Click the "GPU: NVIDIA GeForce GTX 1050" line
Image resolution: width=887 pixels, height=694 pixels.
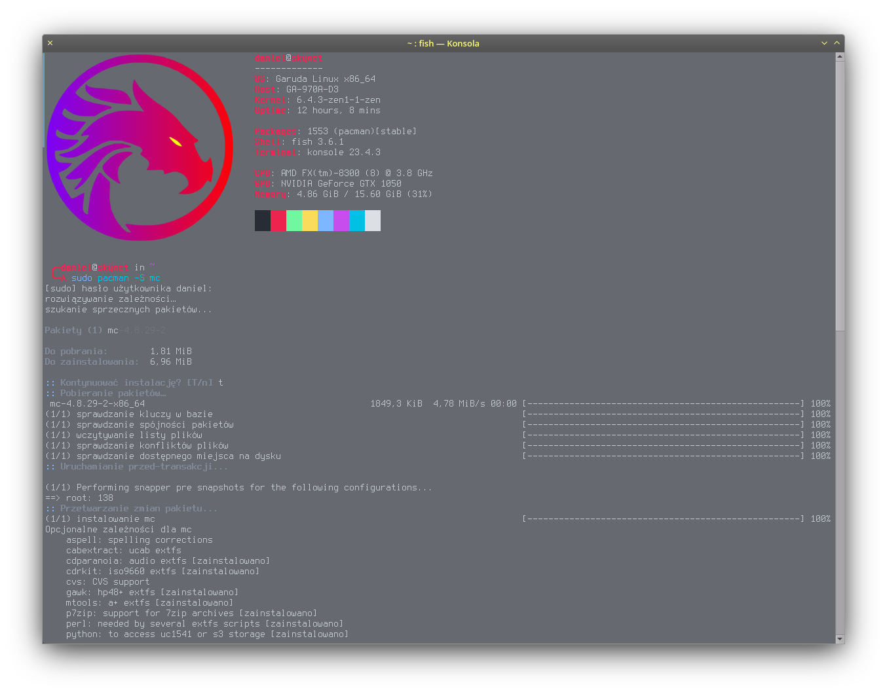pos(328,184)
